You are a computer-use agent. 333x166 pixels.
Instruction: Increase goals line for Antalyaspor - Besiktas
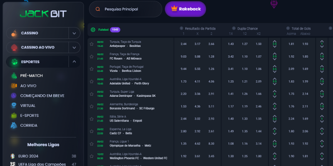(x=275, y=41)
